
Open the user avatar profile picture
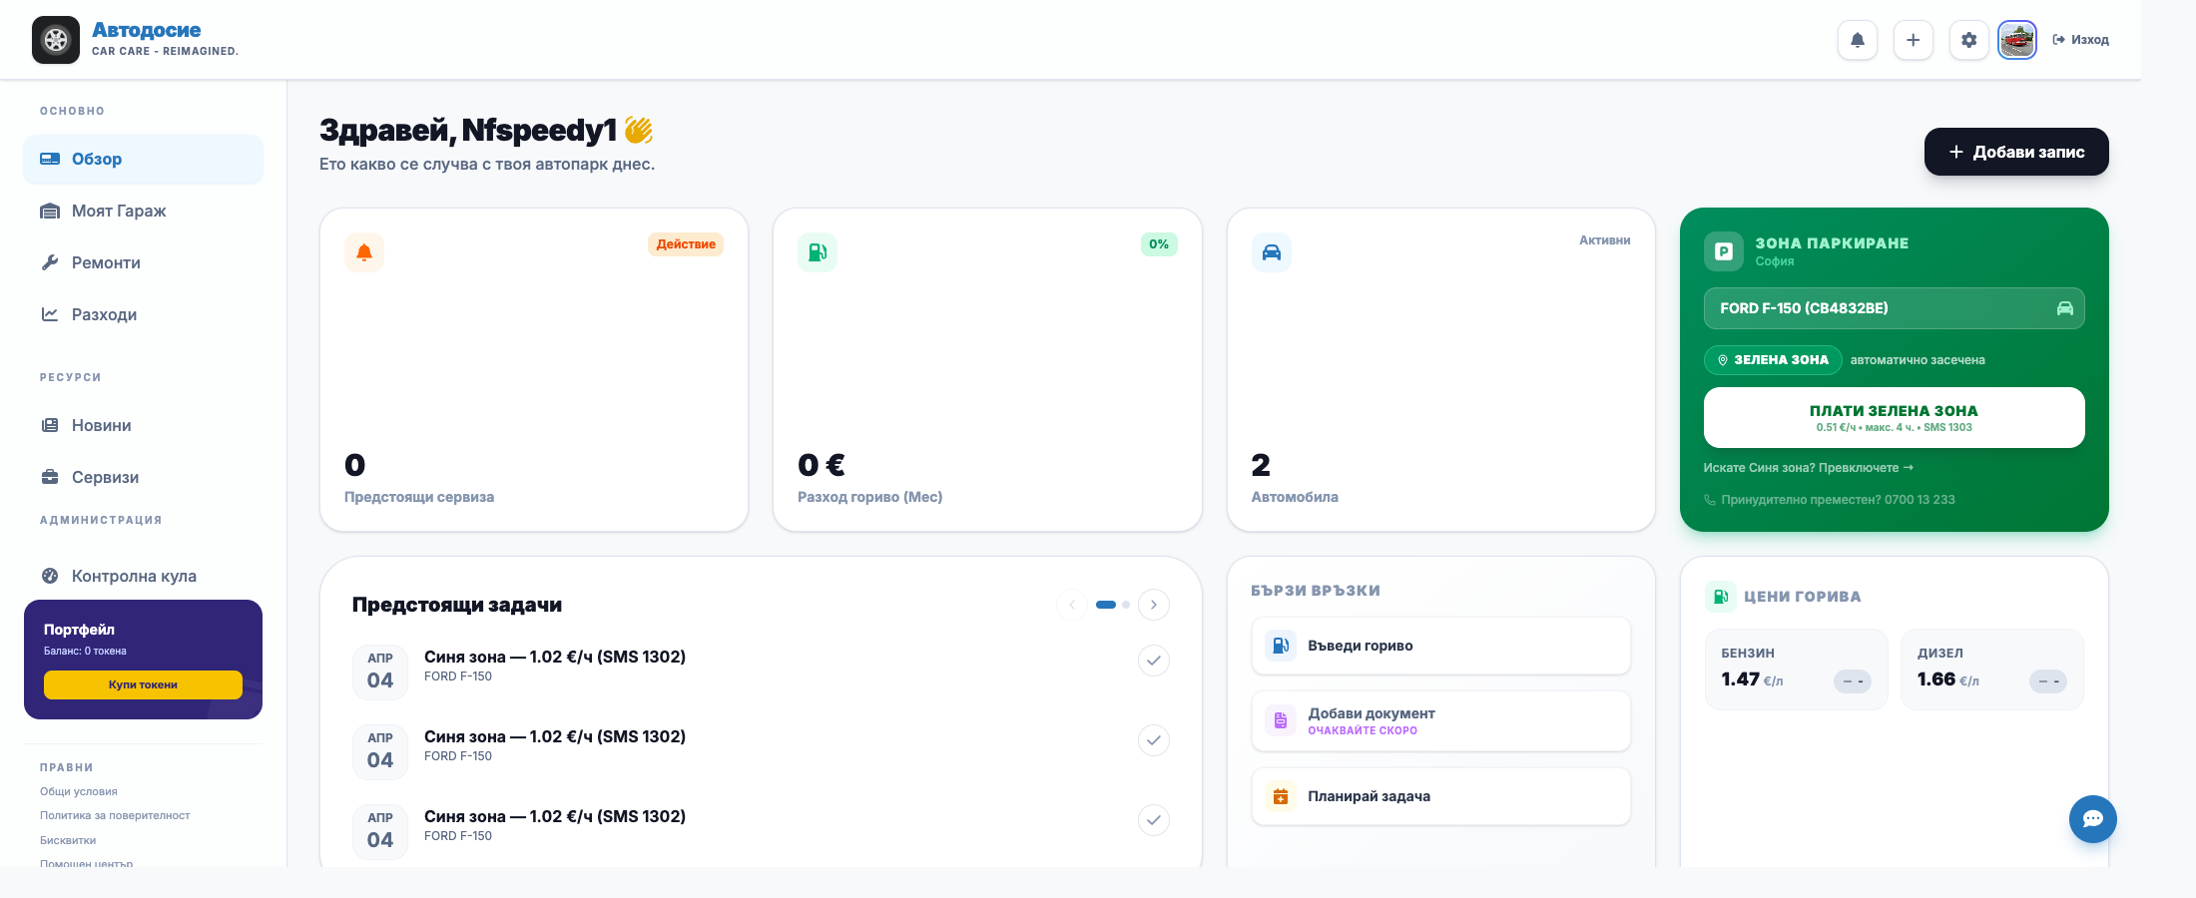pyautogui.click(x=2017, y=40)
